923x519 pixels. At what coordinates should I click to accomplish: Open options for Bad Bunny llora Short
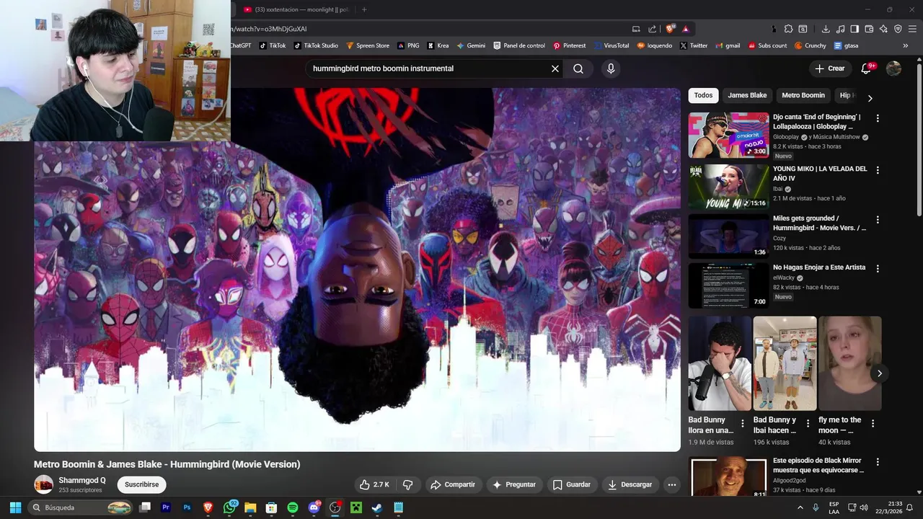click(743, 424)
